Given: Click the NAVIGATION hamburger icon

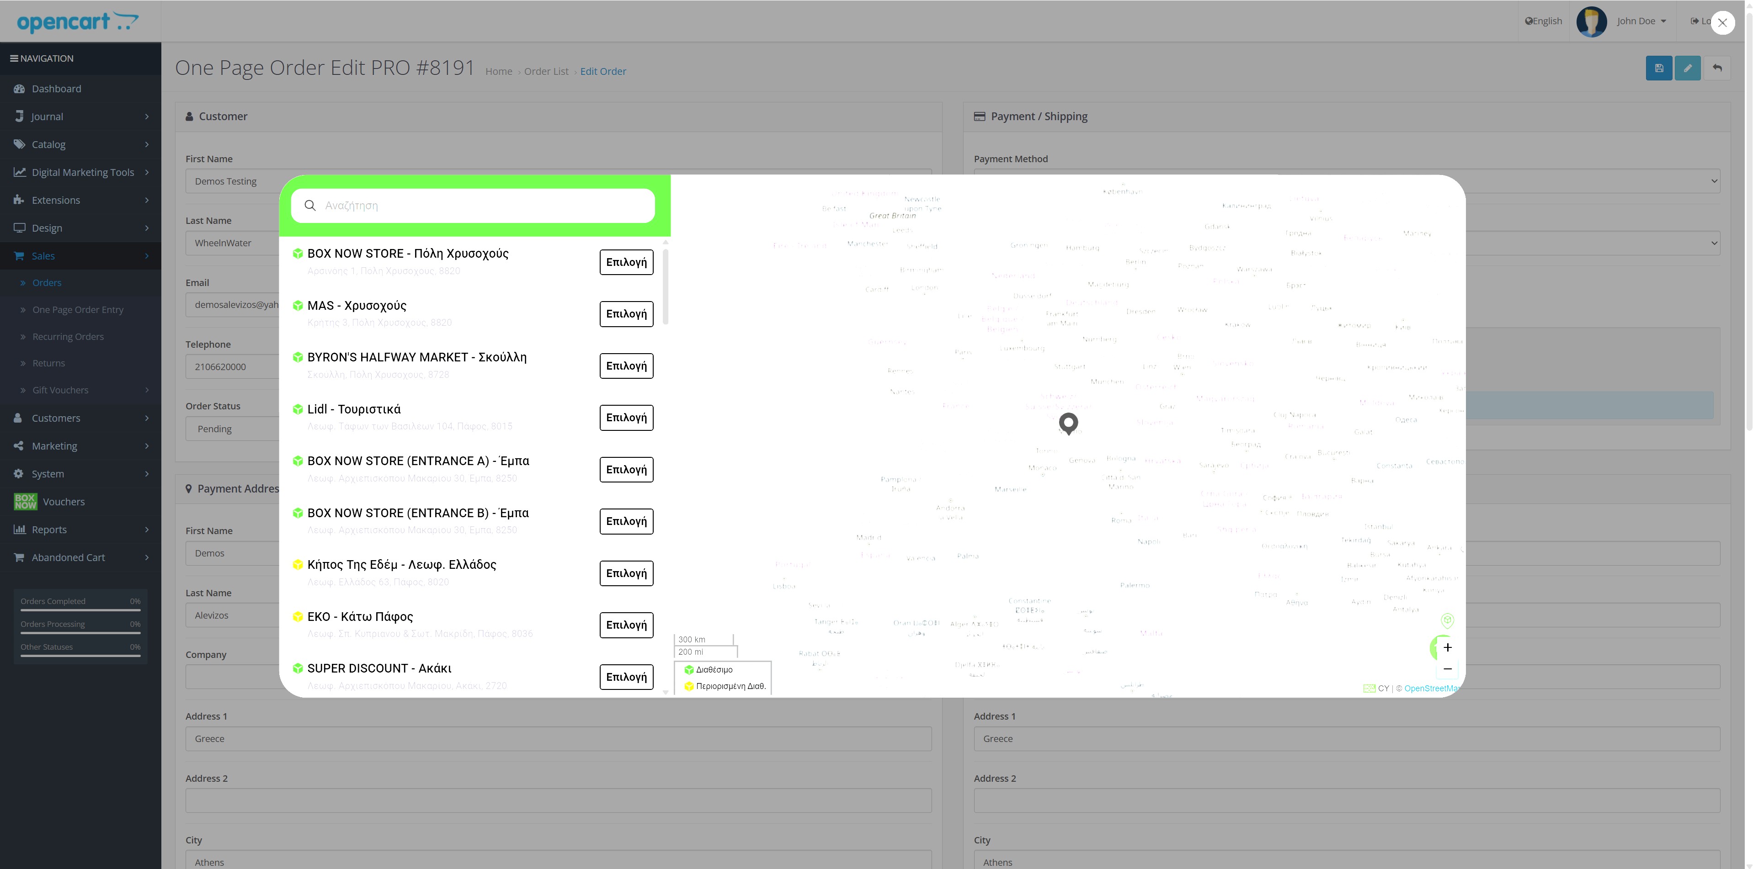Looking at the screenshot, I should pyautogui.click(x=14, y=58).
